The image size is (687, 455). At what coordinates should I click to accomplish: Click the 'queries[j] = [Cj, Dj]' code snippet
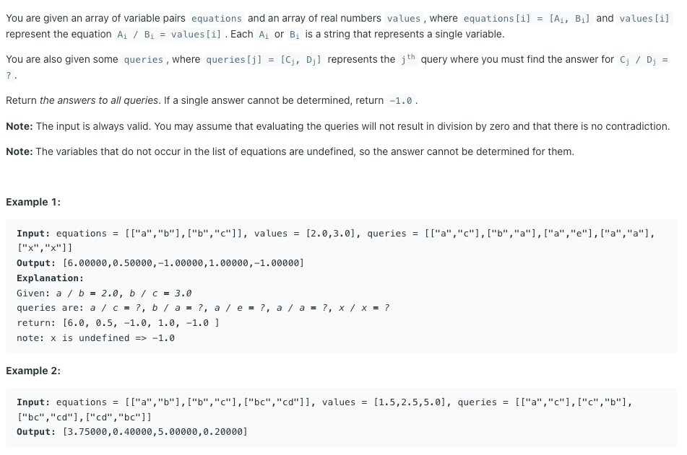tap(264, 60)
